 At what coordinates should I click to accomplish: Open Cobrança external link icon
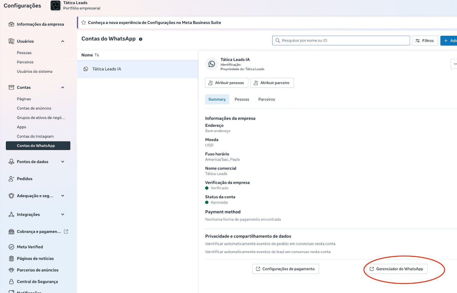(x=66, y=231)
